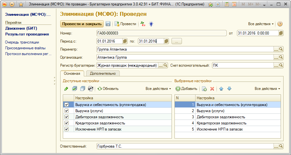Open the Дт/Кт postings icon
The width and height of the screenshot is (291, 155).
tap(143, 24)
